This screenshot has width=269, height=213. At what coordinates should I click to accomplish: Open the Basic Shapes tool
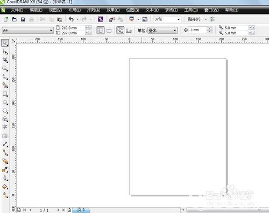pos(5,119)
